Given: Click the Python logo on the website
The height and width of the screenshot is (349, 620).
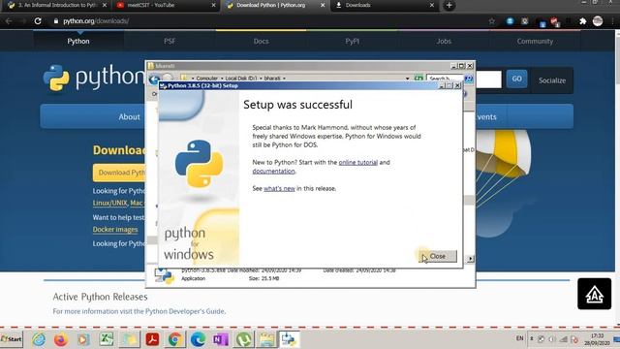Looking at the screenshot, I should coord(94,78).
